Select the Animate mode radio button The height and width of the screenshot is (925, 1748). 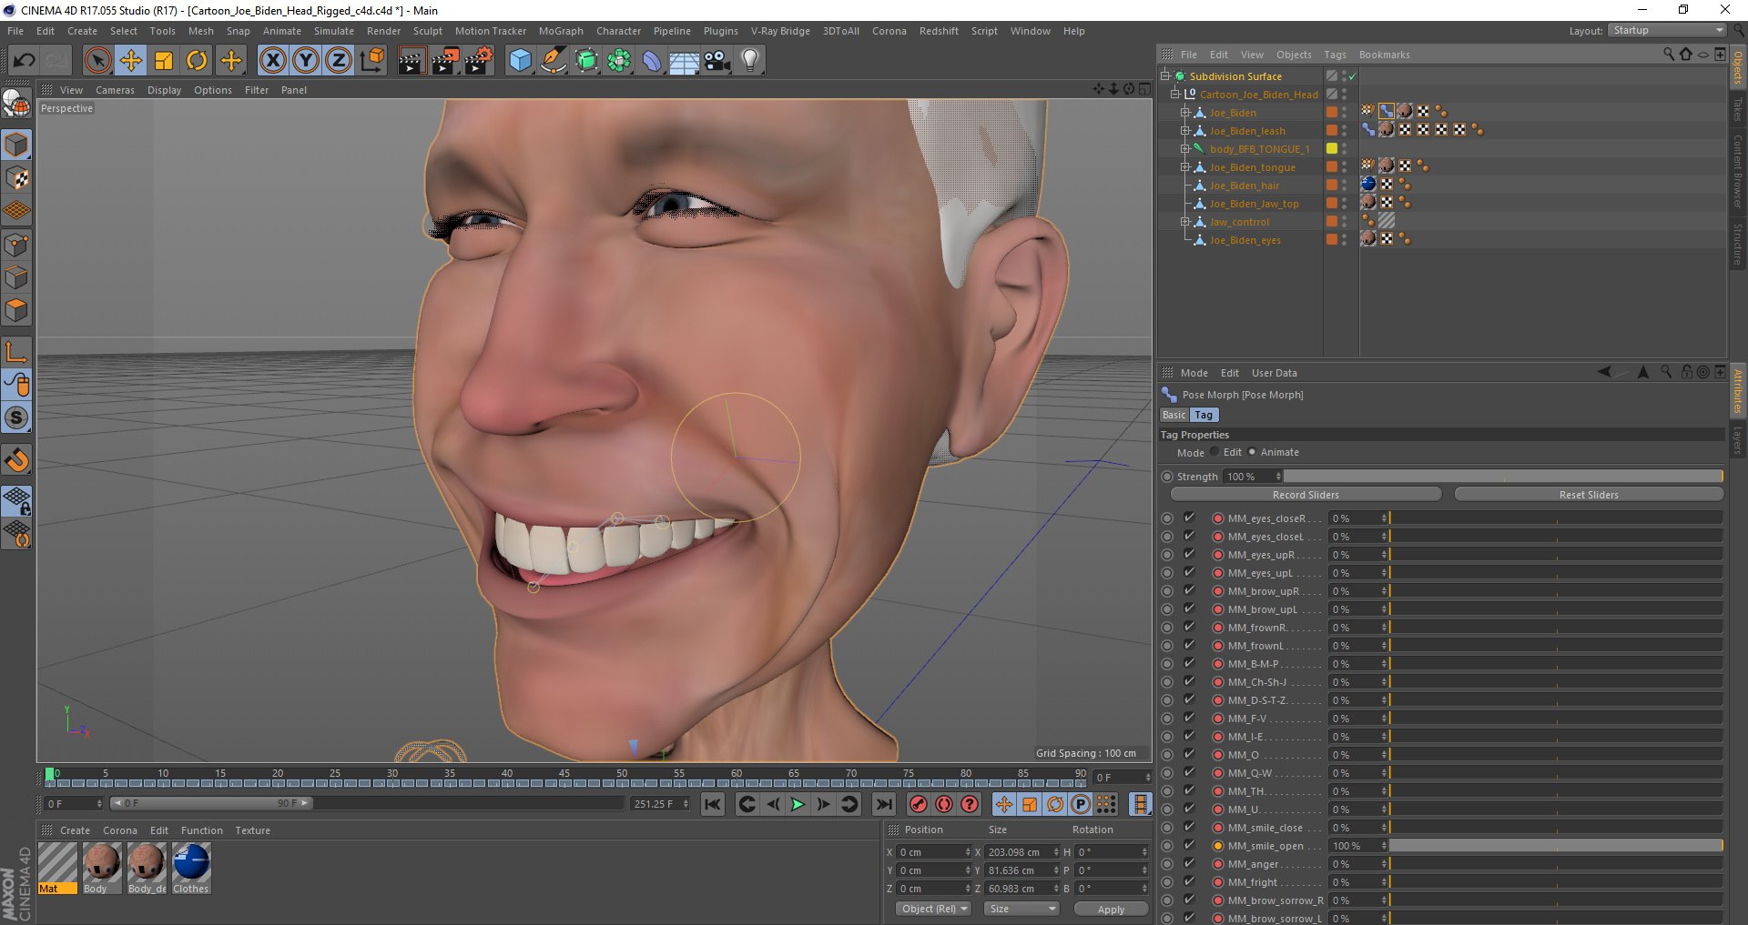(1252, 452)
